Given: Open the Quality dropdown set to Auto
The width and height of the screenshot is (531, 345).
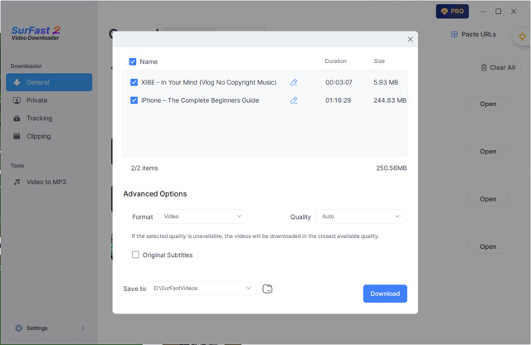Looking at the screenshot, I should [x=360, y=216].
